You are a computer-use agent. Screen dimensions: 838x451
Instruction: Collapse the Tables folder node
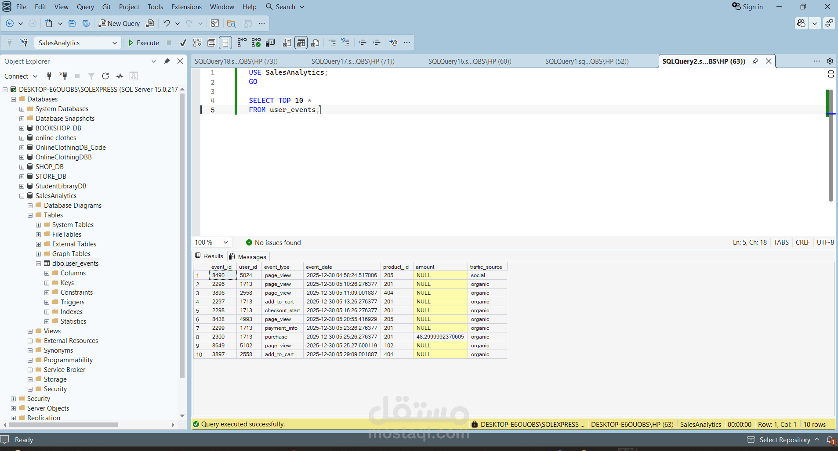pyautogui.click(x=30, y=215)
